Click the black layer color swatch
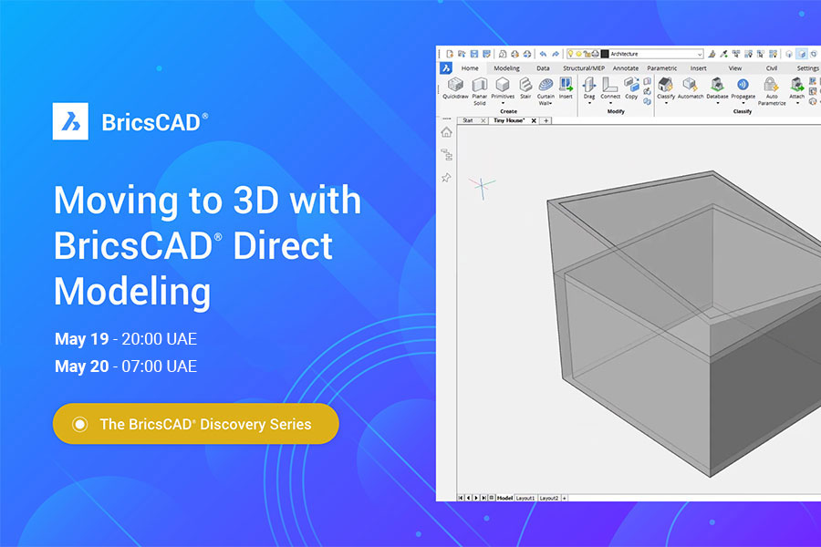 [x=605, y=54]
